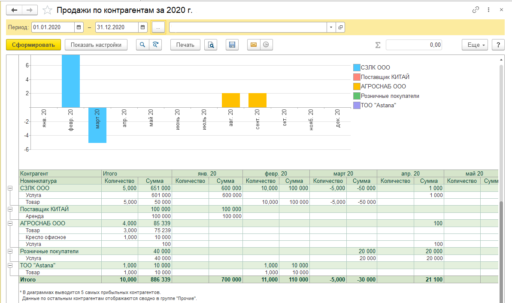Click the СЗЛК ООО blue legend swatch
512x303 pixels.
coord(357,67)
